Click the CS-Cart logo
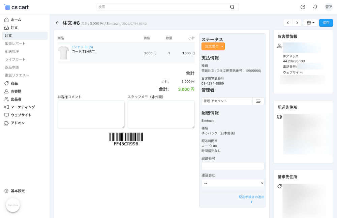 (17, 7)
